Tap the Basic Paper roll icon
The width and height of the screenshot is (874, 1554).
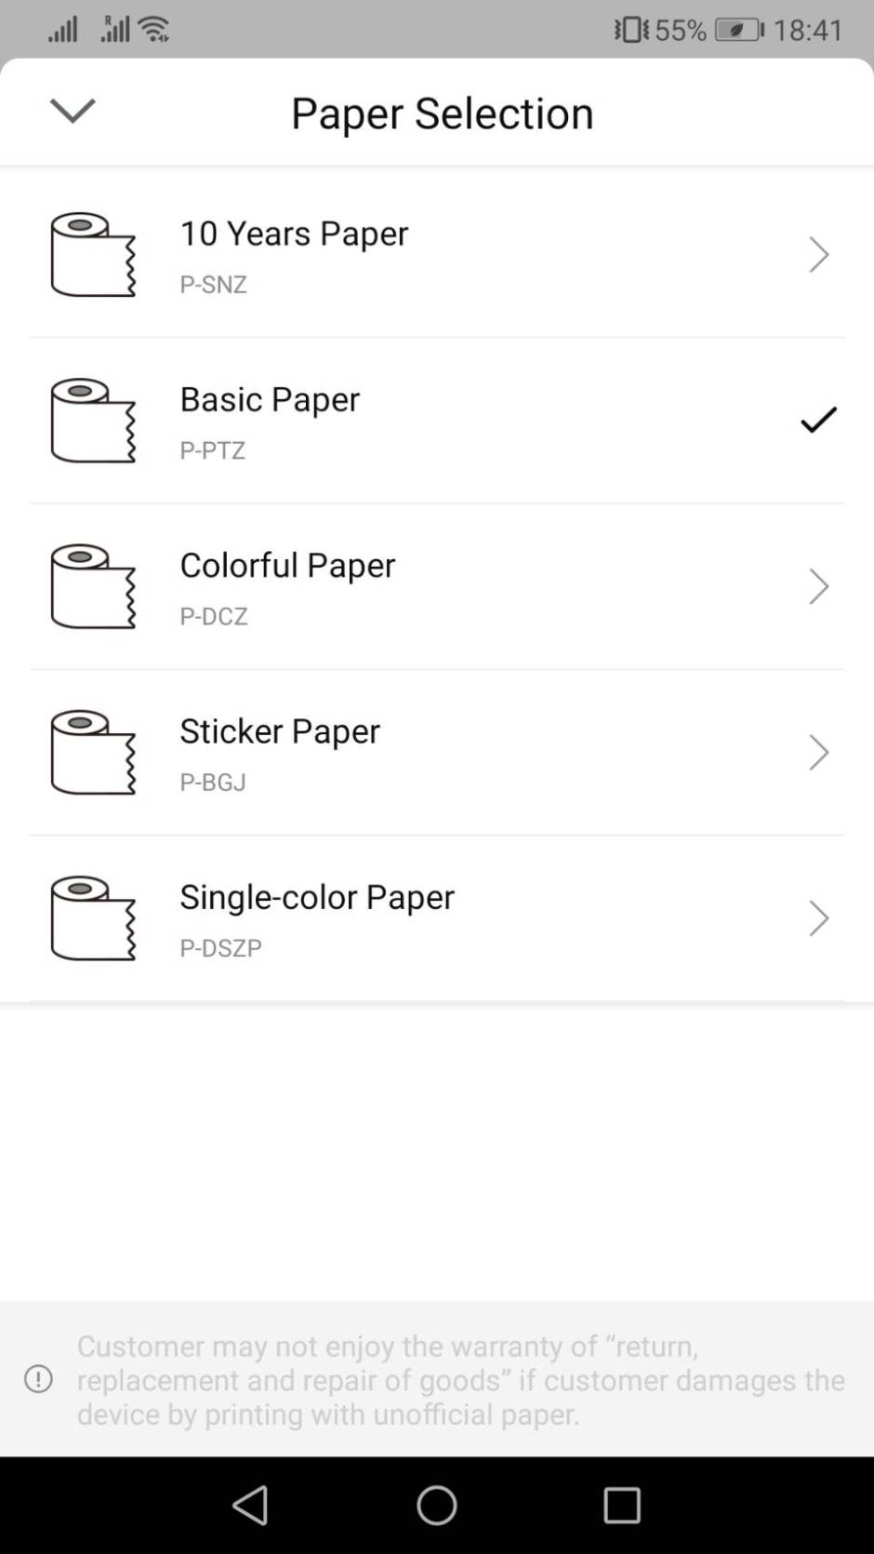[92, 420]
